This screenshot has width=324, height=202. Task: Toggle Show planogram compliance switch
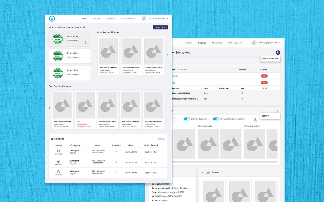216,119
